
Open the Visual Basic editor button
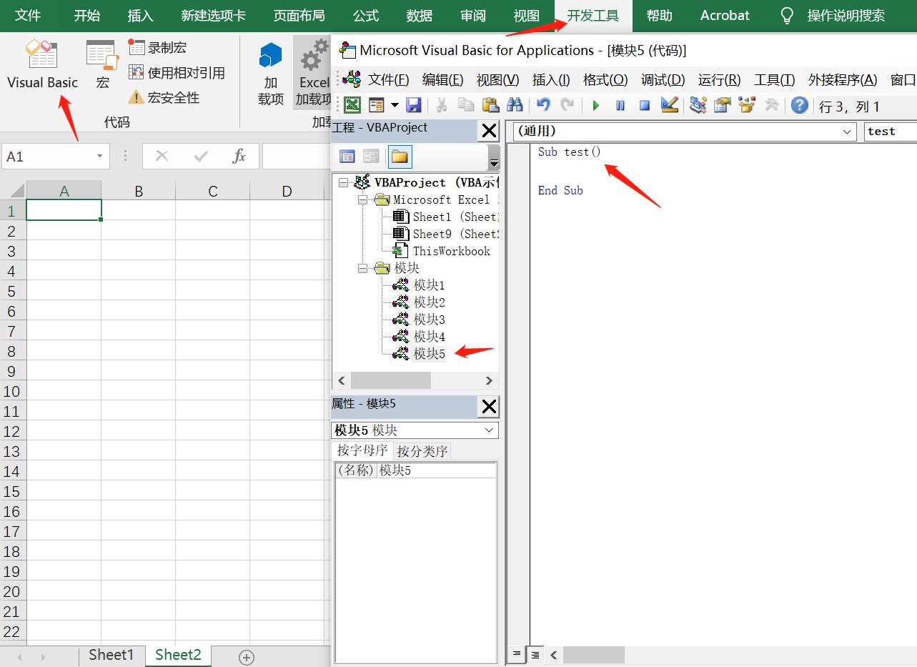coord(42,66)
